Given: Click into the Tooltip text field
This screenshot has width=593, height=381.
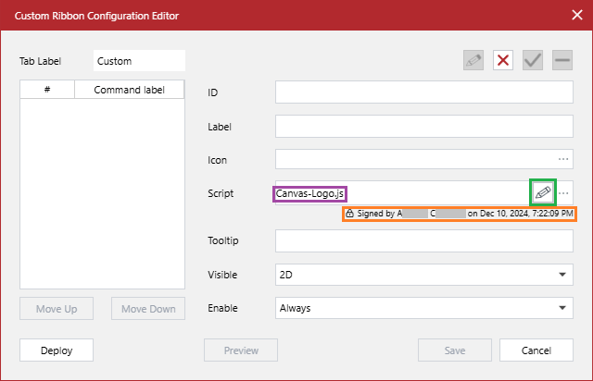Looking at the screenshot, I should pos(425,241).
